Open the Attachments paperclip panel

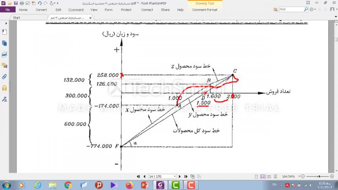click(x=5, y=77)
